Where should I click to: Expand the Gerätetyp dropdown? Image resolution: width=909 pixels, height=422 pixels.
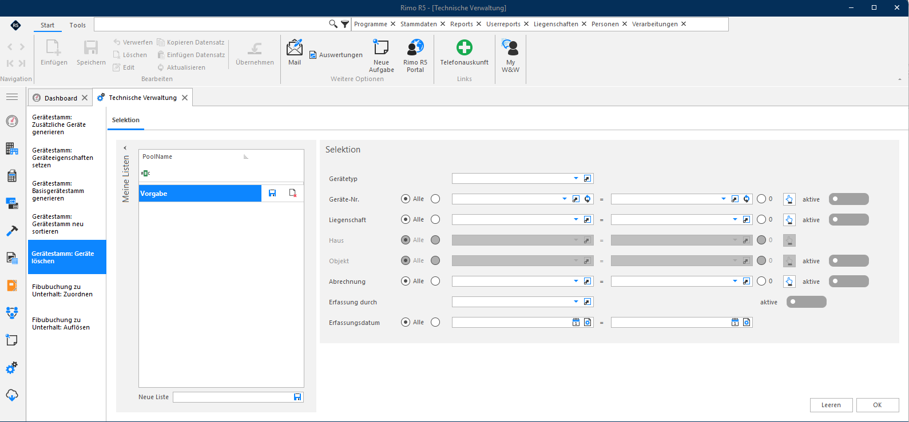[576, 179]
